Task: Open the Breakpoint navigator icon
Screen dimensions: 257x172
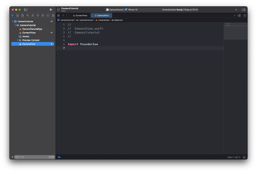Action: click(48, 16)
